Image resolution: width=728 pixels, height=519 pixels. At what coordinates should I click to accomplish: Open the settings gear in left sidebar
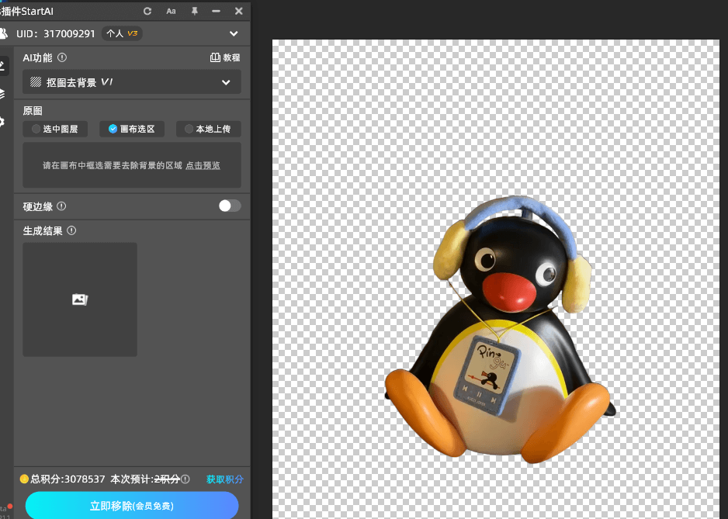pos(2,121)
